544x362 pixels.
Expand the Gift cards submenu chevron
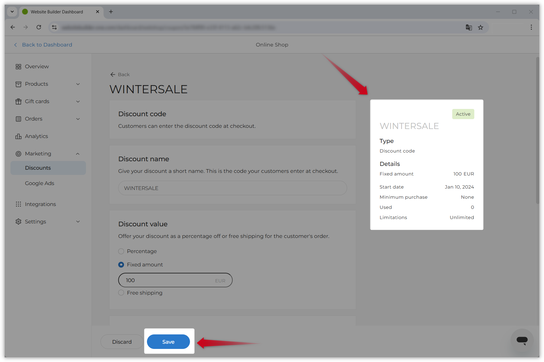[x=78, y=101]
